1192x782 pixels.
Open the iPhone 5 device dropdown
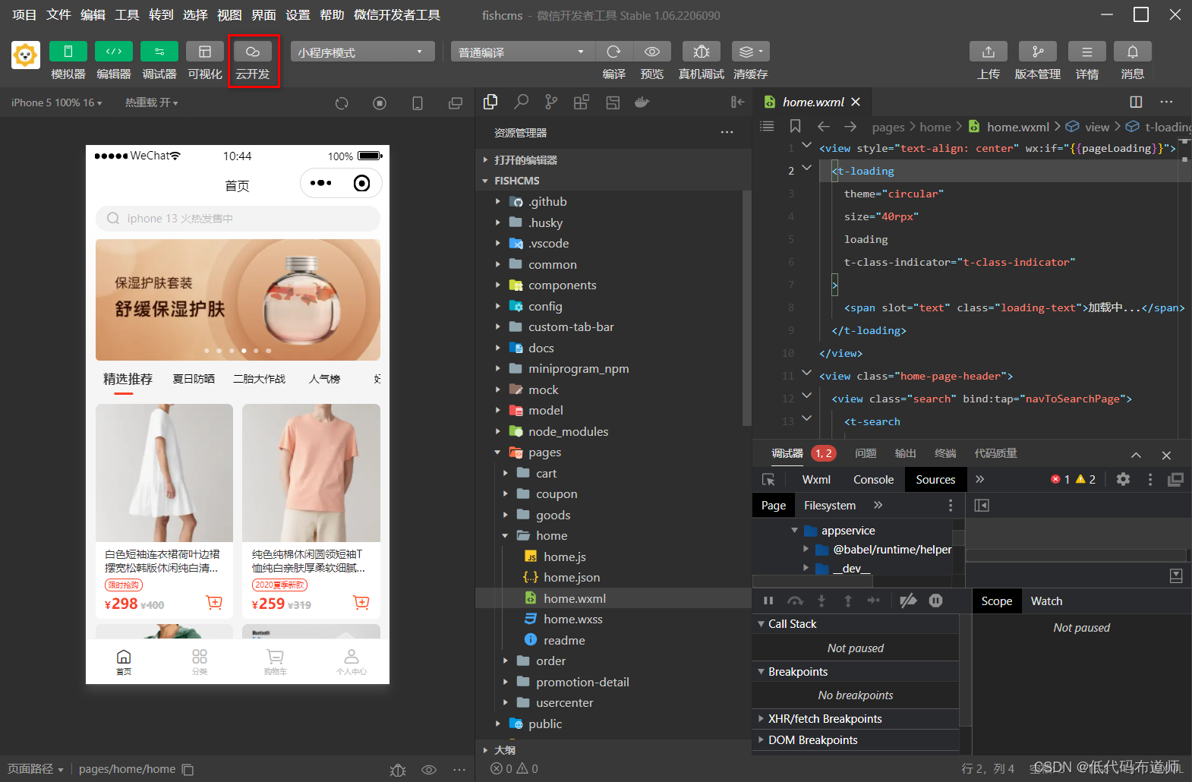(57, 102)
